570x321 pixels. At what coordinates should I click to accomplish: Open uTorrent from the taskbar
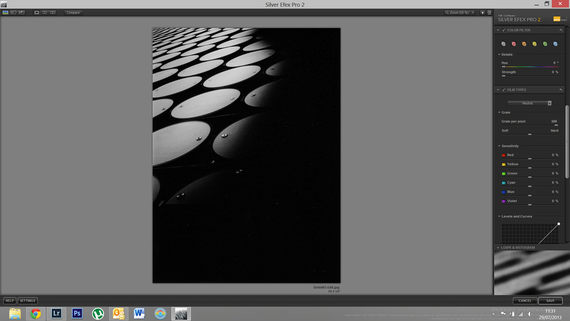98,313
